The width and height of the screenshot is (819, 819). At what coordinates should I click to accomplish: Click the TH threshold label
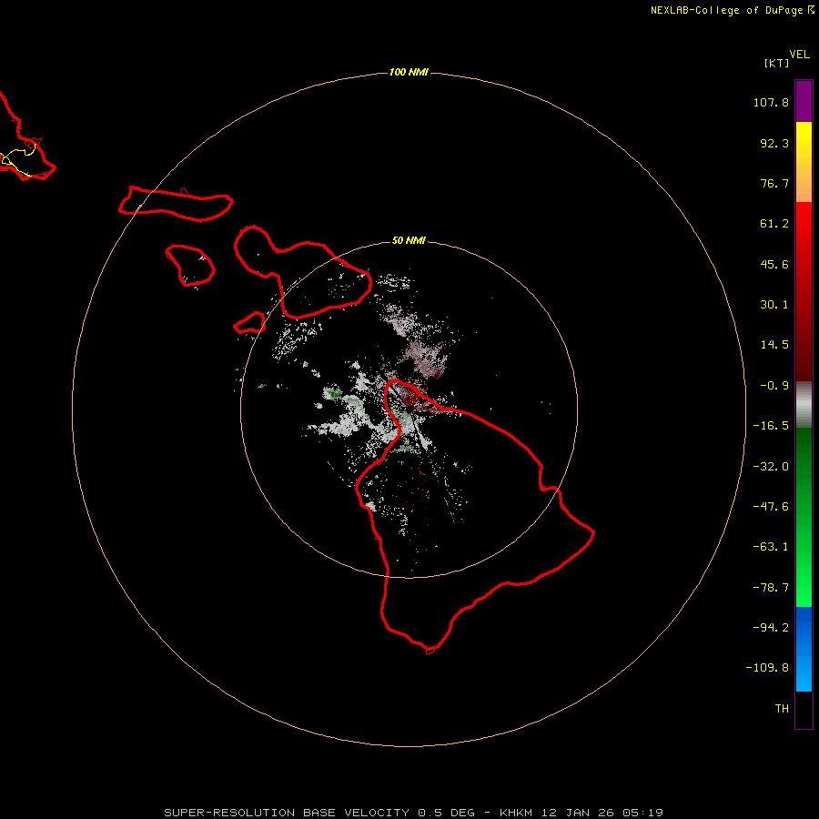(x=782, y=709)
